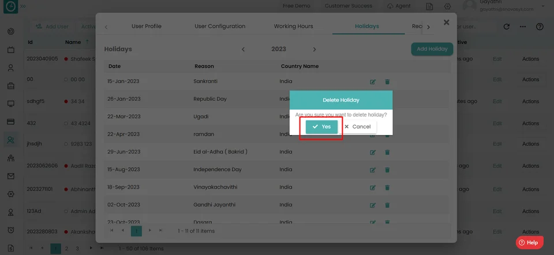The width and height of the screenshot is (554, 255).
Task: Edit the Vinayakachavithi holiday
Action: [x=372, y=187]
